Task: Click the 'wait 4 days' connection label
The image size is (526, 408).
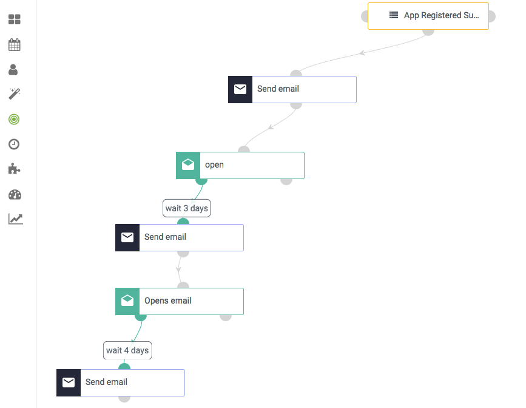Action: click(127, 350)
